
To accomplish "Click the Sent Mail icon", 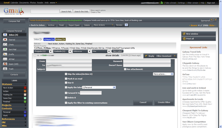I will click(5, 49).
